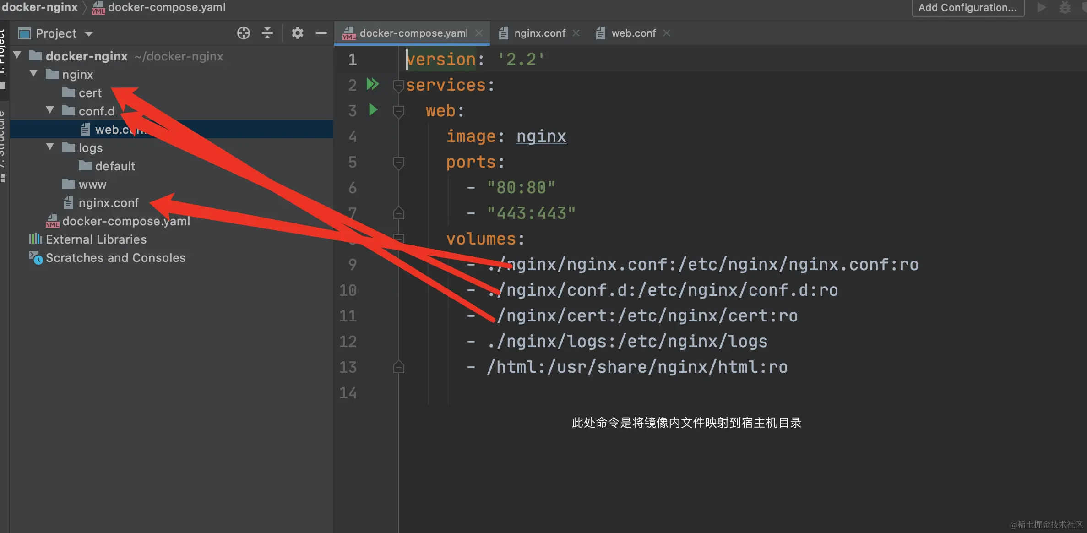Select docker-compose.yaml in the project tree
Screen dimensions: 1087x533
coord(125,221)
